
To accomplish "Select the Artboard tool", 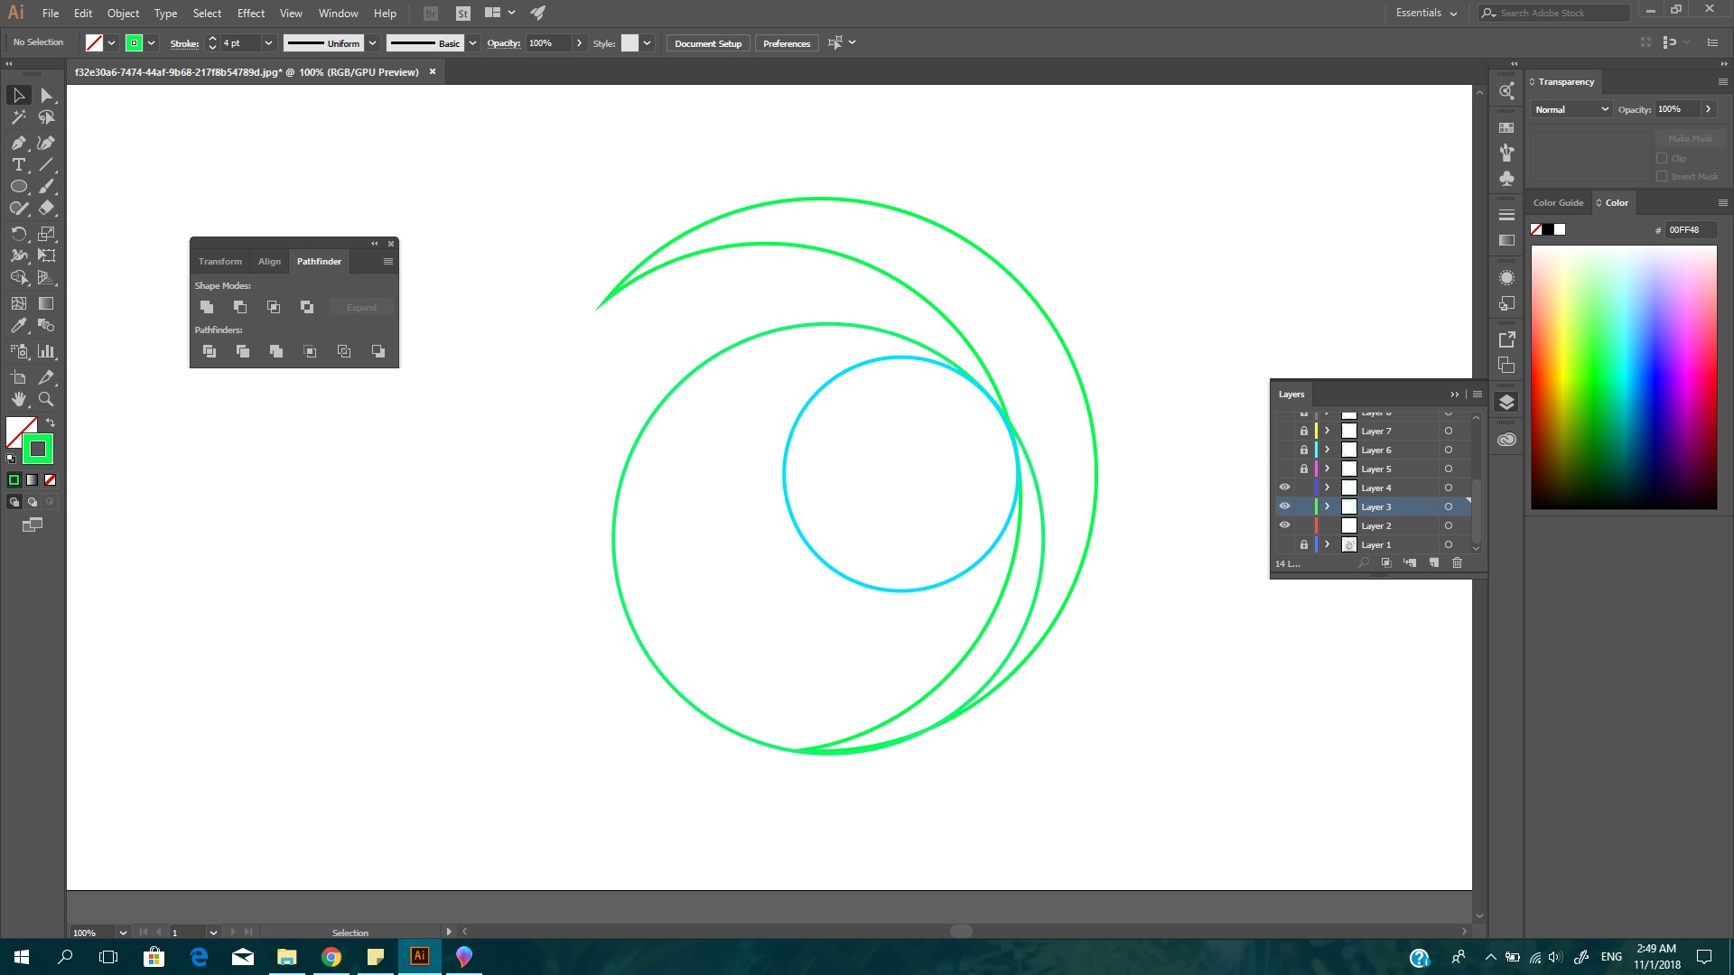I will [x=18, y=377].
